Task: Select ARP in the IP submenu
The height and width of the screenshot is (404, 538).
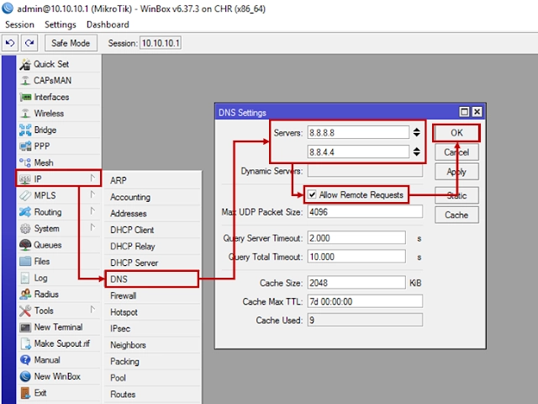Action: tap(153, 180)
